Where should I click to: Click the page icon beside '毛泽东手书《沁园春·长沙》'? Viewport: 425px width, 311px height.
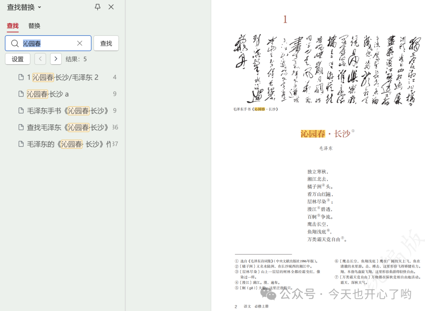[21, 110]
